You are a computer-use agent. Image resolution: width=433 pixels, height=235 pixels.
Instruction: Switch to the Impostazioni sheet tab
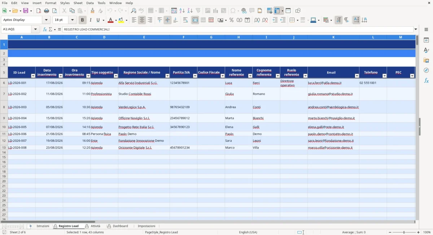click(146, 226)
